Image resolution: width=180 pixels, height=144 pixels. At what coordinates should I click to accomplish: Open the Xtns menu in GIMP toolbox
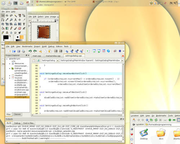tap(8, 12)
